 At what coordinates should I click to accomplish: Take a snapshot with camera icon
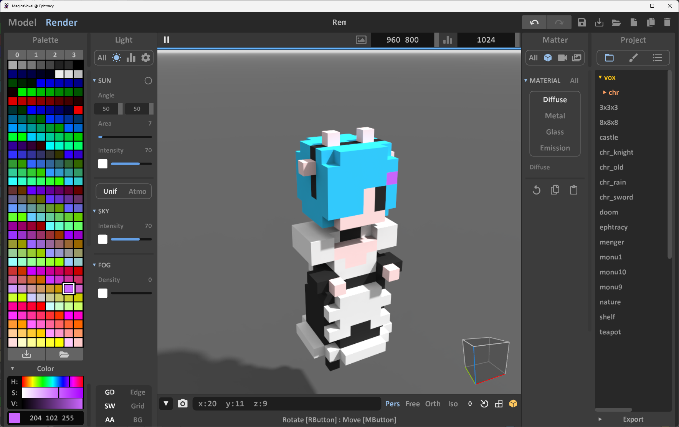(x=183, y=404)
